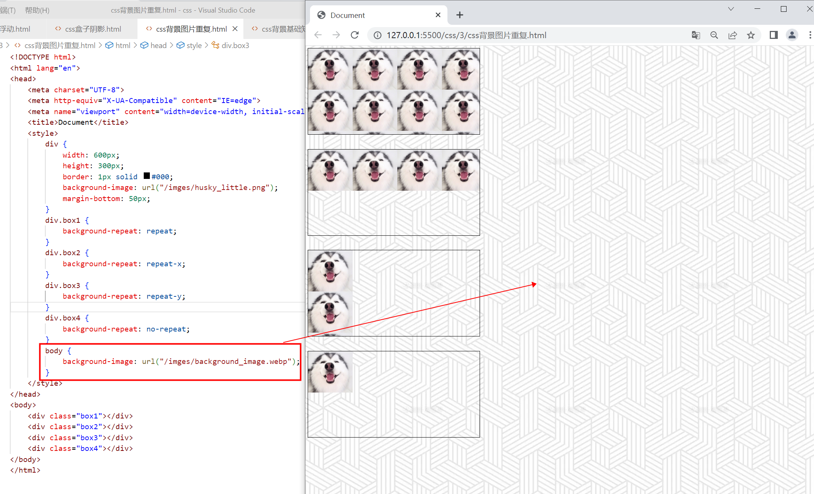This screenshot has width=814, height=494.
Task: Open Chrome three-dot menu
Action: click(x=810, y=35)
